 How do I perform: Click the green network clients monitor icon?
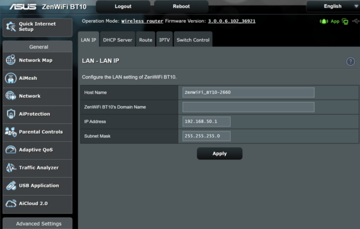[x=345, y=21]
